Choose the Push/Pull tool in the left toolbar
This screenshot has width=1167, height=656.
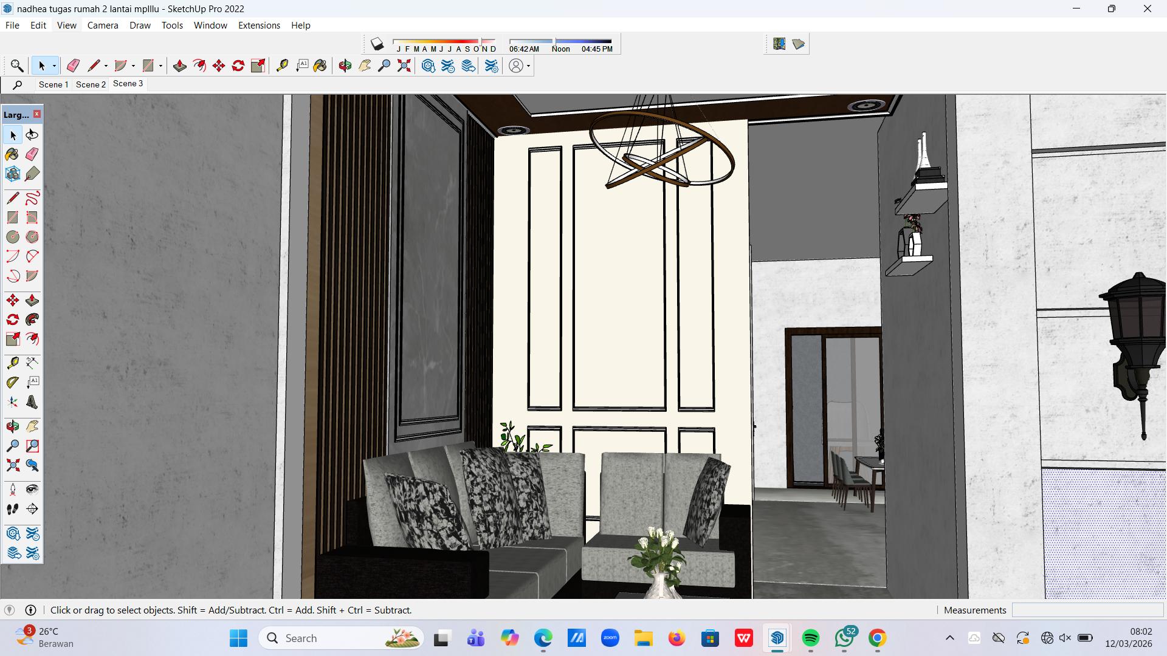tap(32, 300)
